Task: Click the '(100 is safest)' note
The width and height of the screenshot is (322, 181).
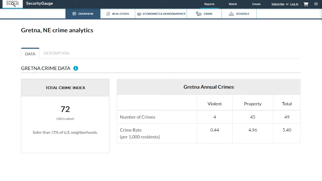Action: pos(65,119)
